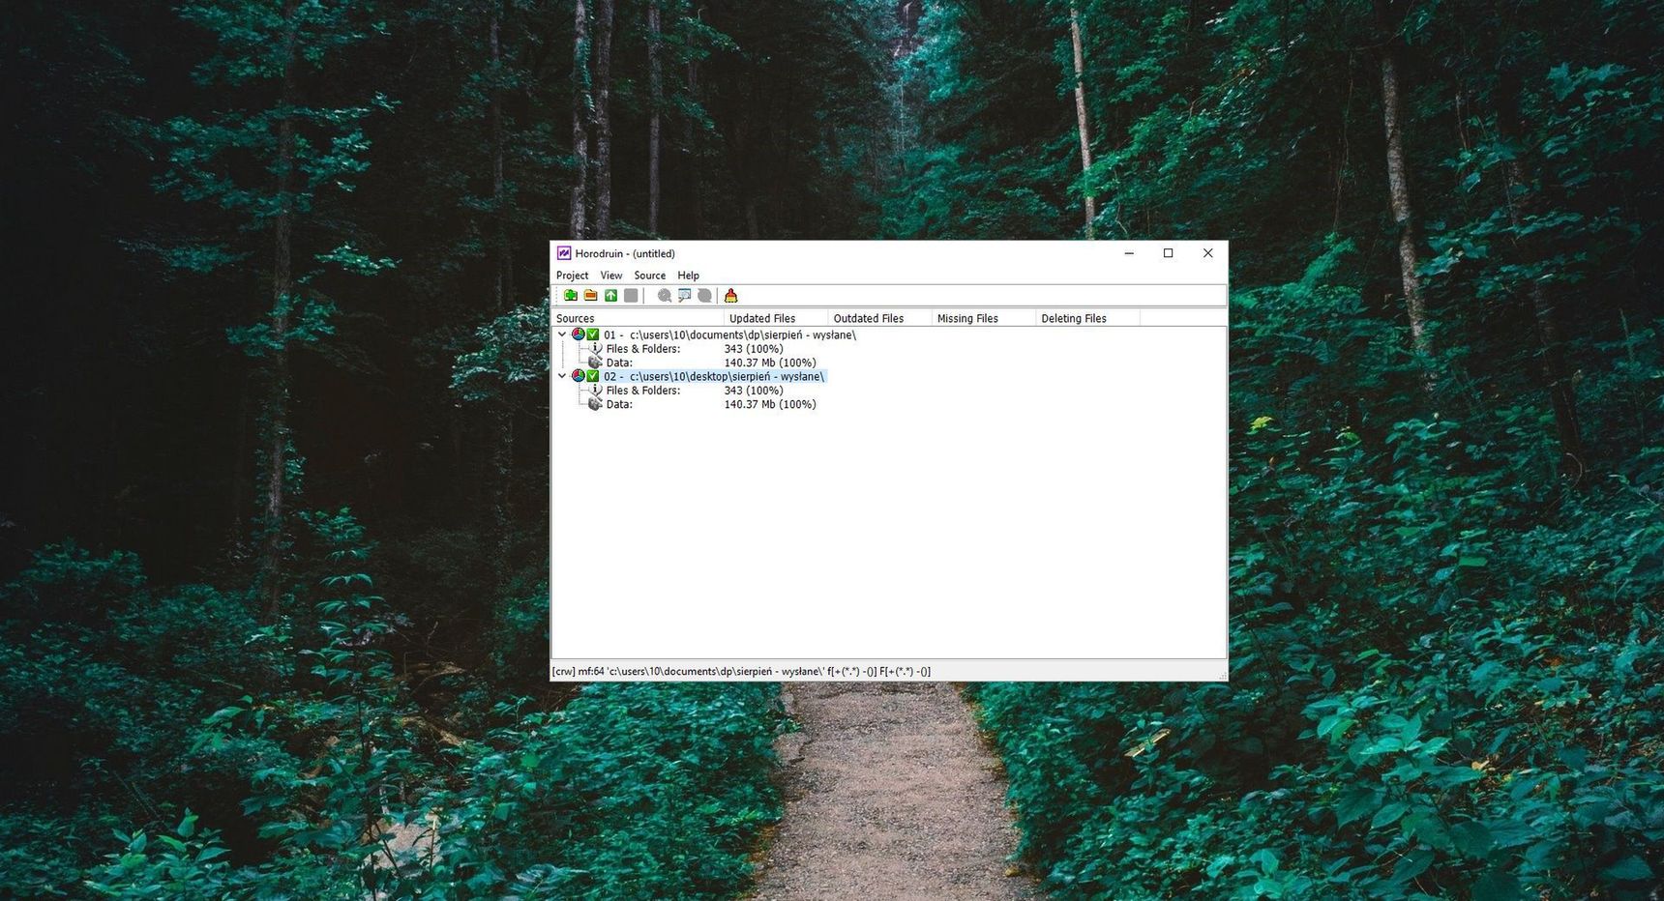The width and height of the screenshot is (1664, 901).
Task: Click 140.37 Mb (100%) value under source 01
Action: [770, 363]
